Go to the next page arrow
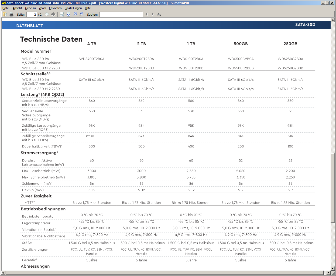The image size is (336, 276). pos(53,14)
